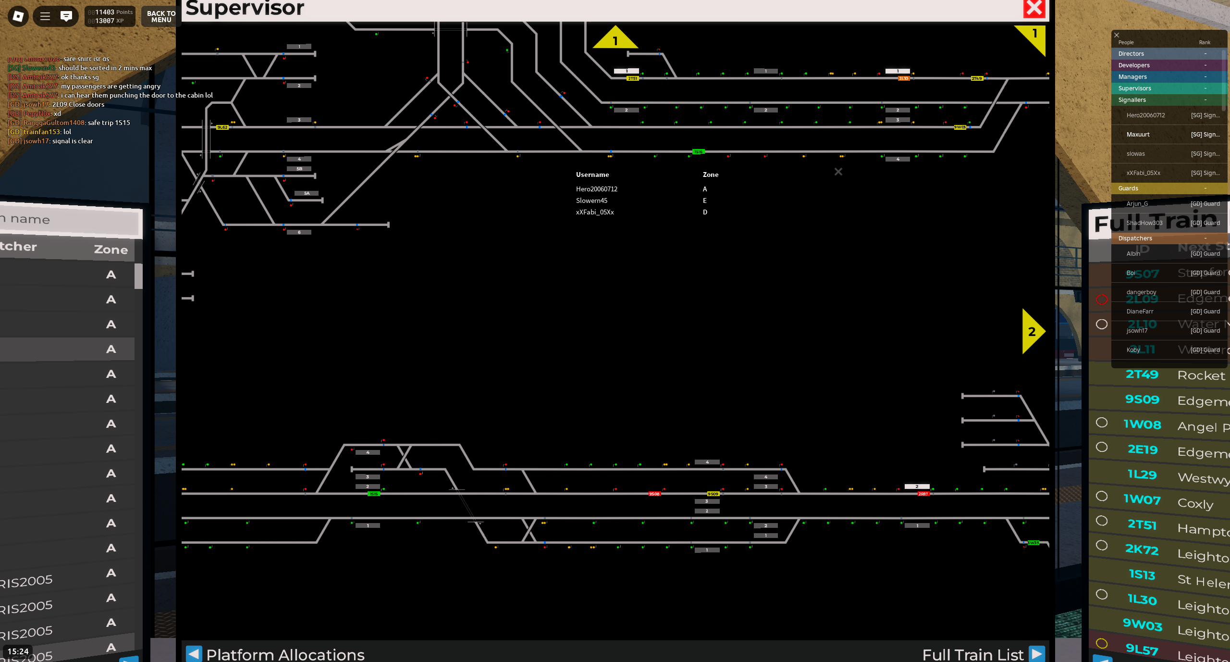Select radio circle beside 1W08

(1102, 423)
